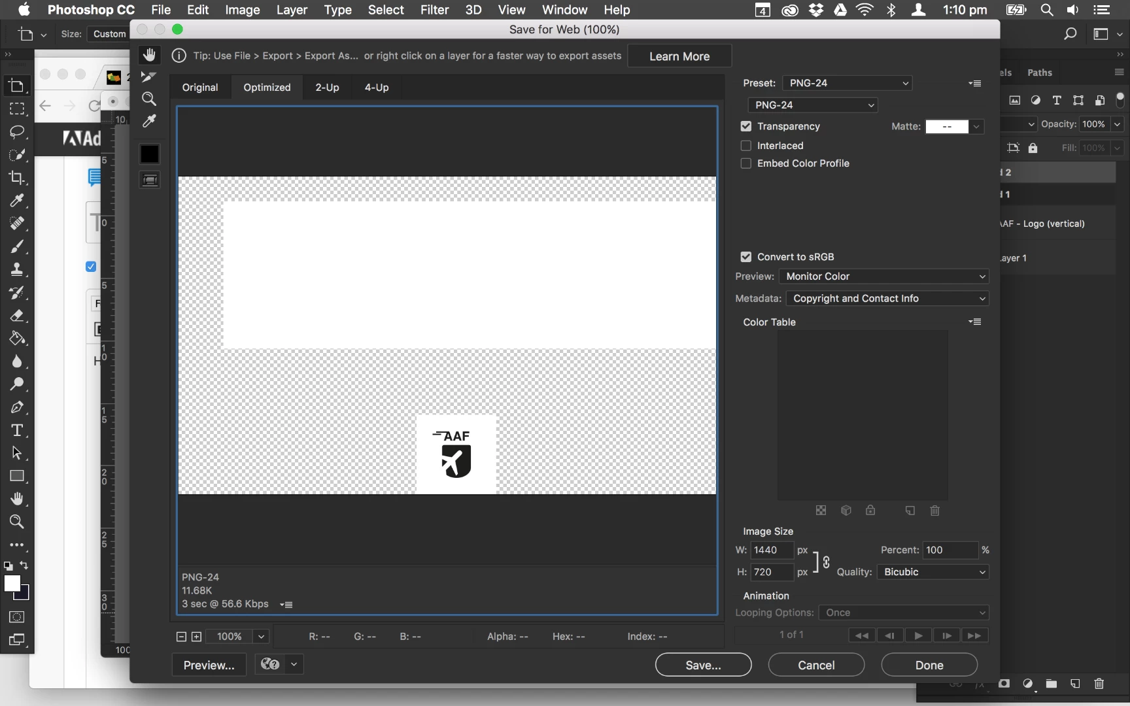Click the Photoshop foreground color swatch
Viewport: 1130px width, 706px height.
pyautogui.click(x=12, y=584)
